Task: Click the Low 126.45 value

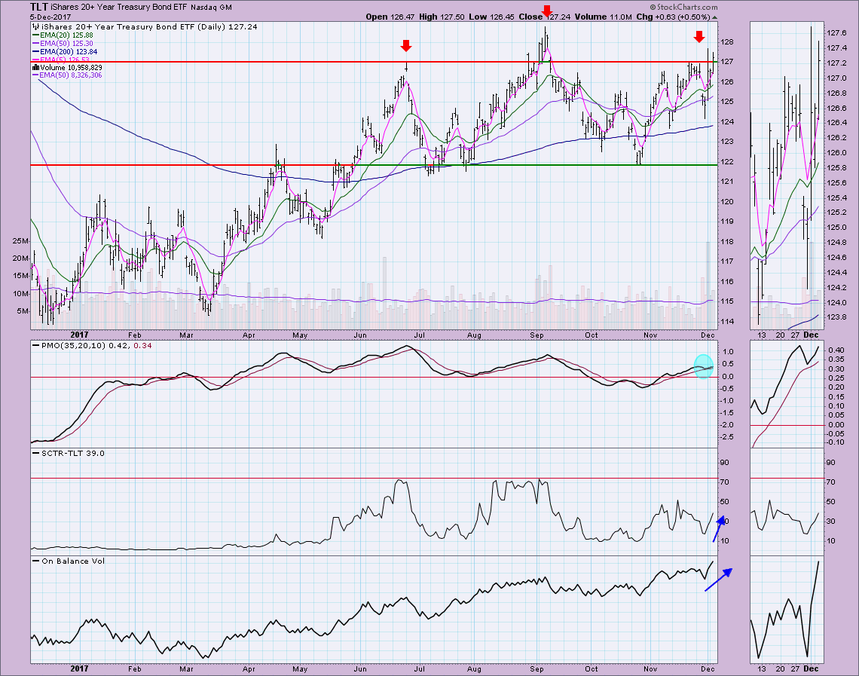Action: tap(491, 17)
